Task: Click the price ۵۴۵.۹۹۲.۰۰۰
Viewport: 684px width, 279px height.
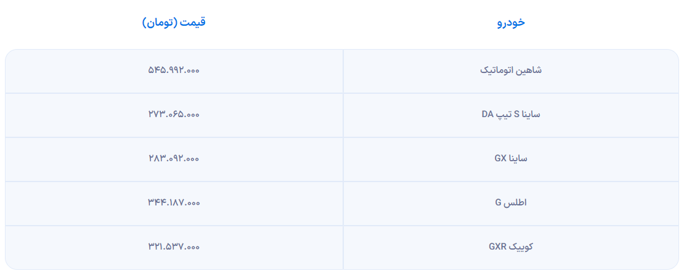Action: click(x=174, y=71)
